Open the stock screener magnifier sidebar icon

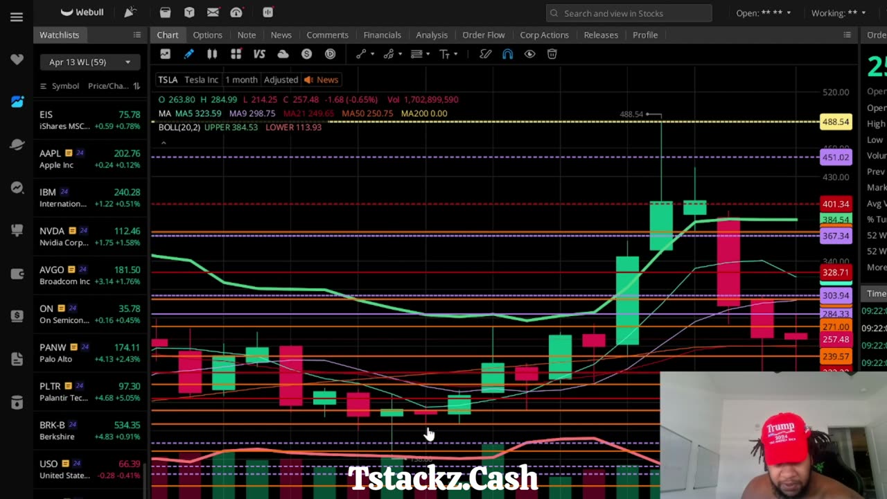tap(17, 188)
